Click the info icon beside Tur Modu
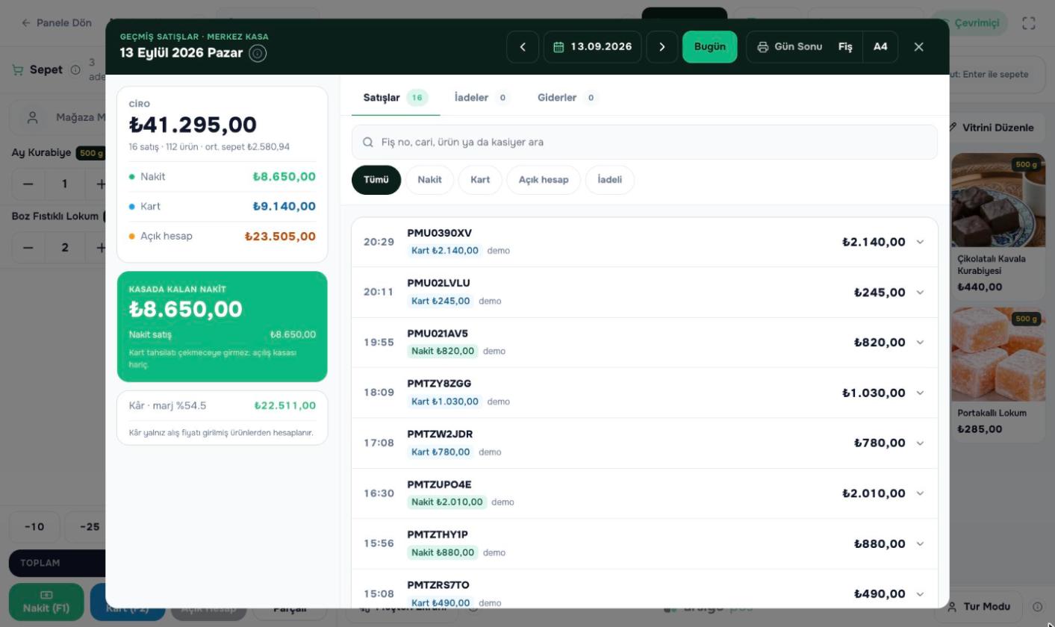The image size is (1055, 627). pyautogui.click(x=1038, y=607)
